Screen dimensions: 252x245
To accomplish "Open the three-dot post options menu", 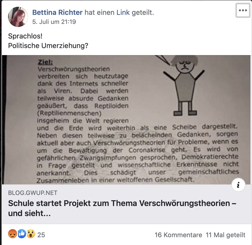I will click(243, 11).
